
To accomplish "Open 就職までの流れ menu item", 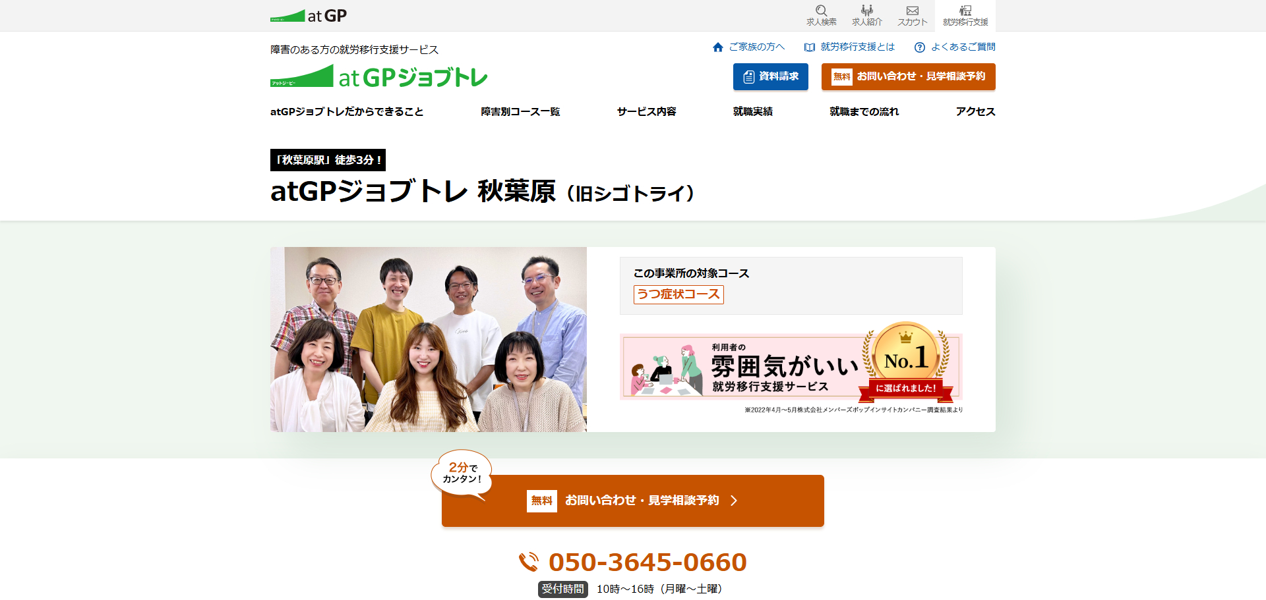I will (x=864, y=111).
